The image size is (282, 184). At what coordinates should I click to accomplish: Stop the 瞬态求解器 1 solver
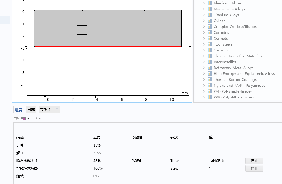click(254, 161)
